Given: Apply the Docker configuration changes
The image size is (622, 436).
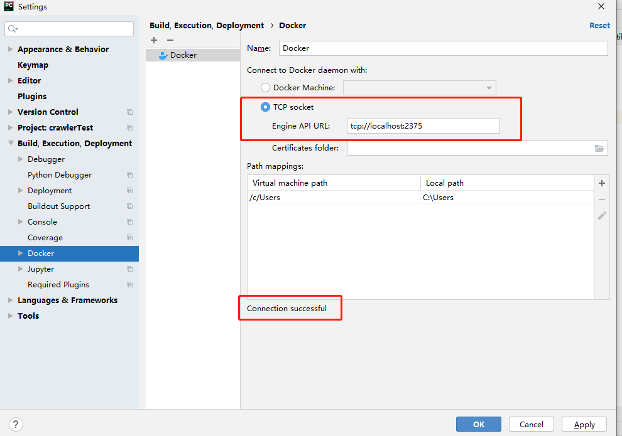Looking at the screenshot, I should (584, 424).
